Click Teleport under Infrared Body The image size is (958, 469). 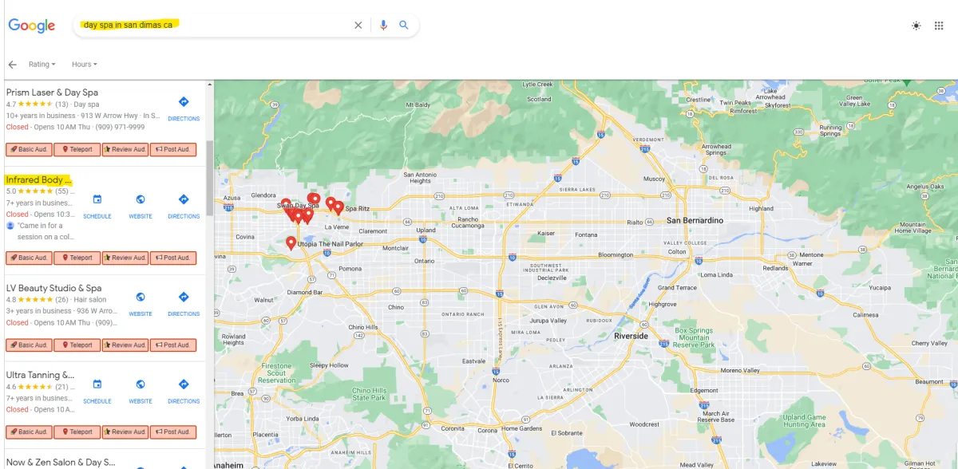pos(77,258)
